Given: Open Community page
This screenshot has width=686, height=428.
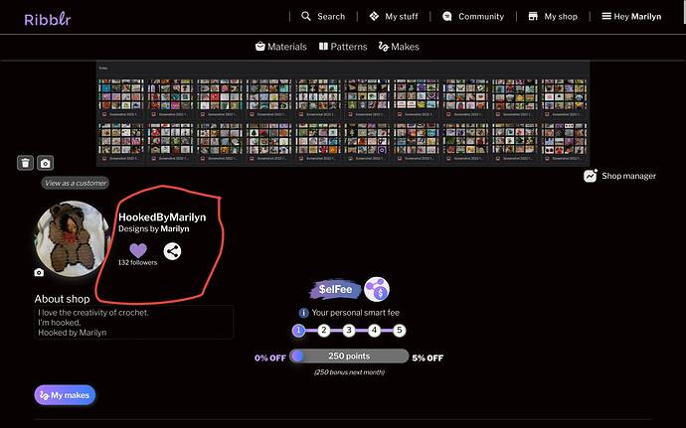Looking at the screenshot, I should pos(473,17).
